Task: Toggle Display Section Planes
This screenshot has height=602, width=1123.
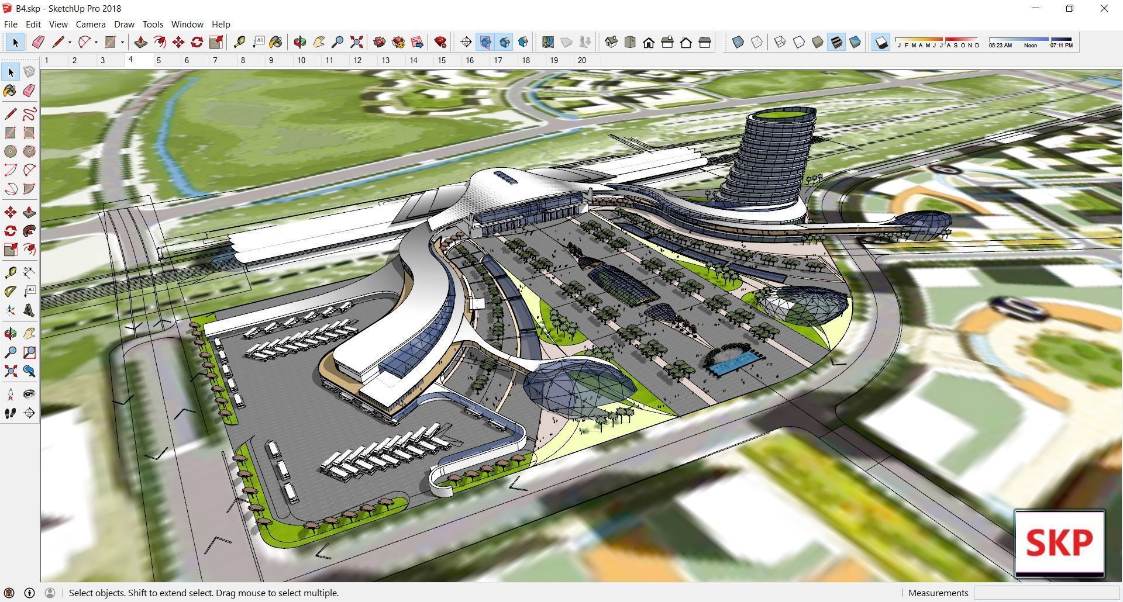Action: [485, 42]
